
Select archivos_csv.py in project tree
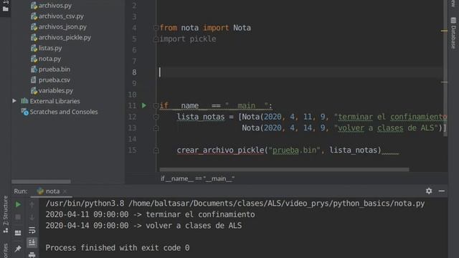pos(61,16)
